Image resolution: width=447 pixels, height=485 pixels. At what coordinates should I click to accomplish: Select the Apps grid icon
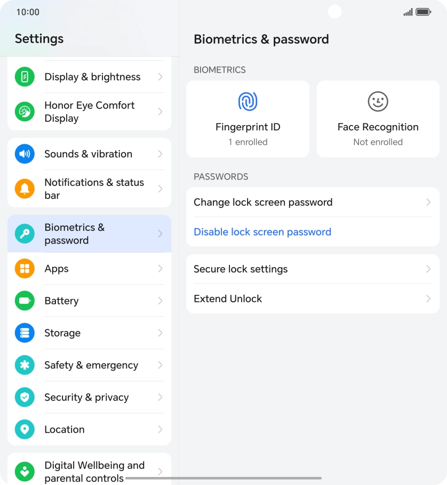tap(25, 269)
